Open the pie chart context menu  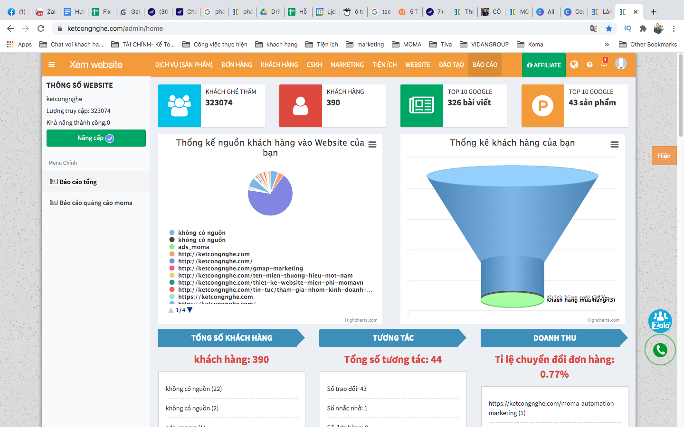pos(372,145)
